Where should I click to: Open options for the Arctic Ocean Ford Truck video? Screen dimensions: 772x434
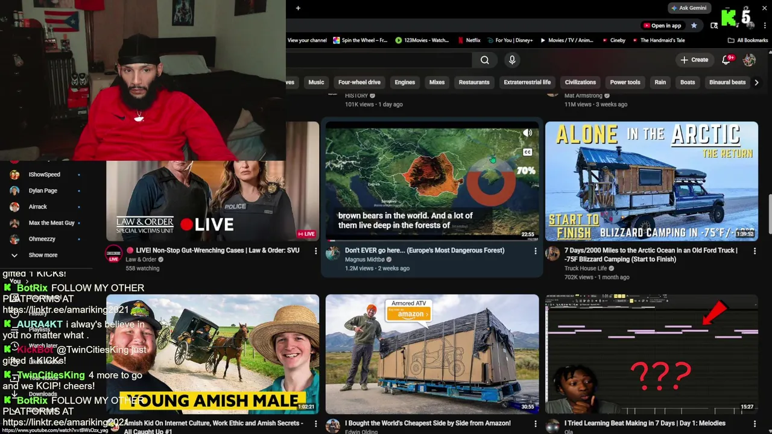(x=755, y=251)
